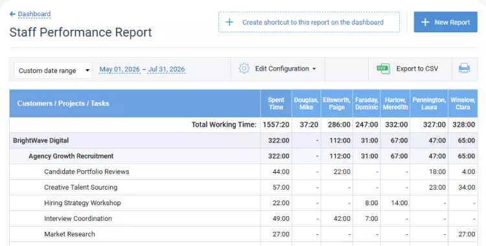Select the Winslow, Clara column header
Viewport: 486px width, 246px height.
click(x=463, y=104)
